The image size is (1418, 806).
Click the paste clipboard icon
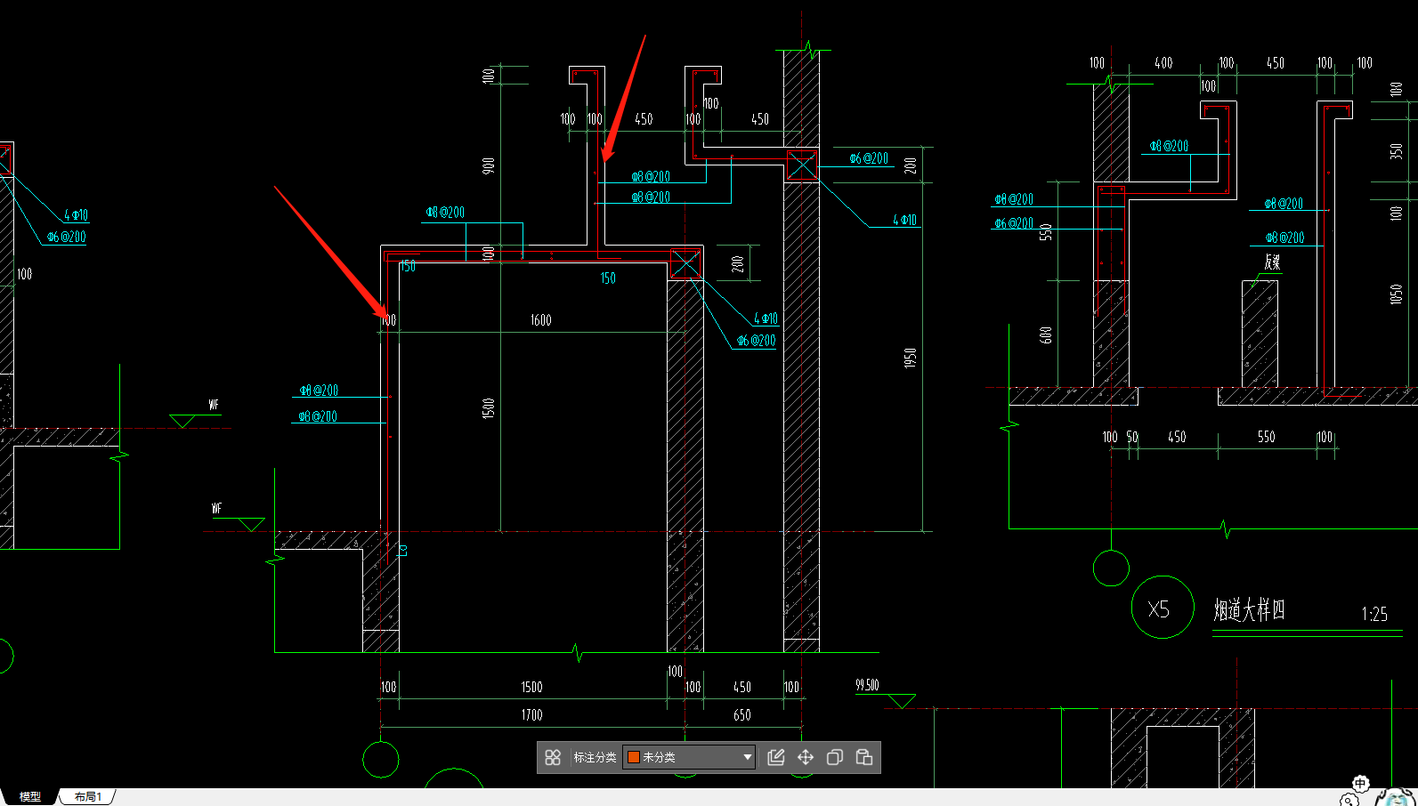click(863, 757)
